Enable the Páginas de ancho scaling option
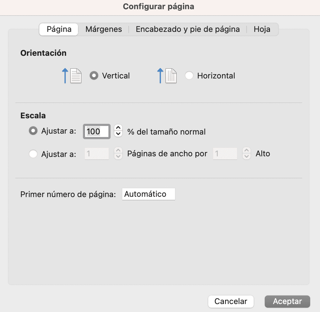Image resolution: width=320 pixels, height=312 pixels. (x=33, y=154)
